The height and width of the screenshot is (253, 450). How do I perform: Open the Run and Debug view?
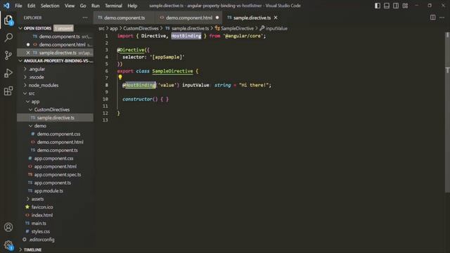[x=8, y=73]
